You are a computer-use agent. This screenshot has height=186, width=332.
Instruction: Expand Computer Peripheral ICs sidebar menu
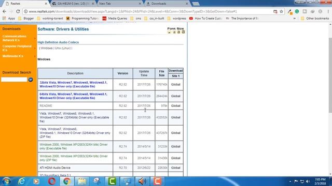click(18, 48)
